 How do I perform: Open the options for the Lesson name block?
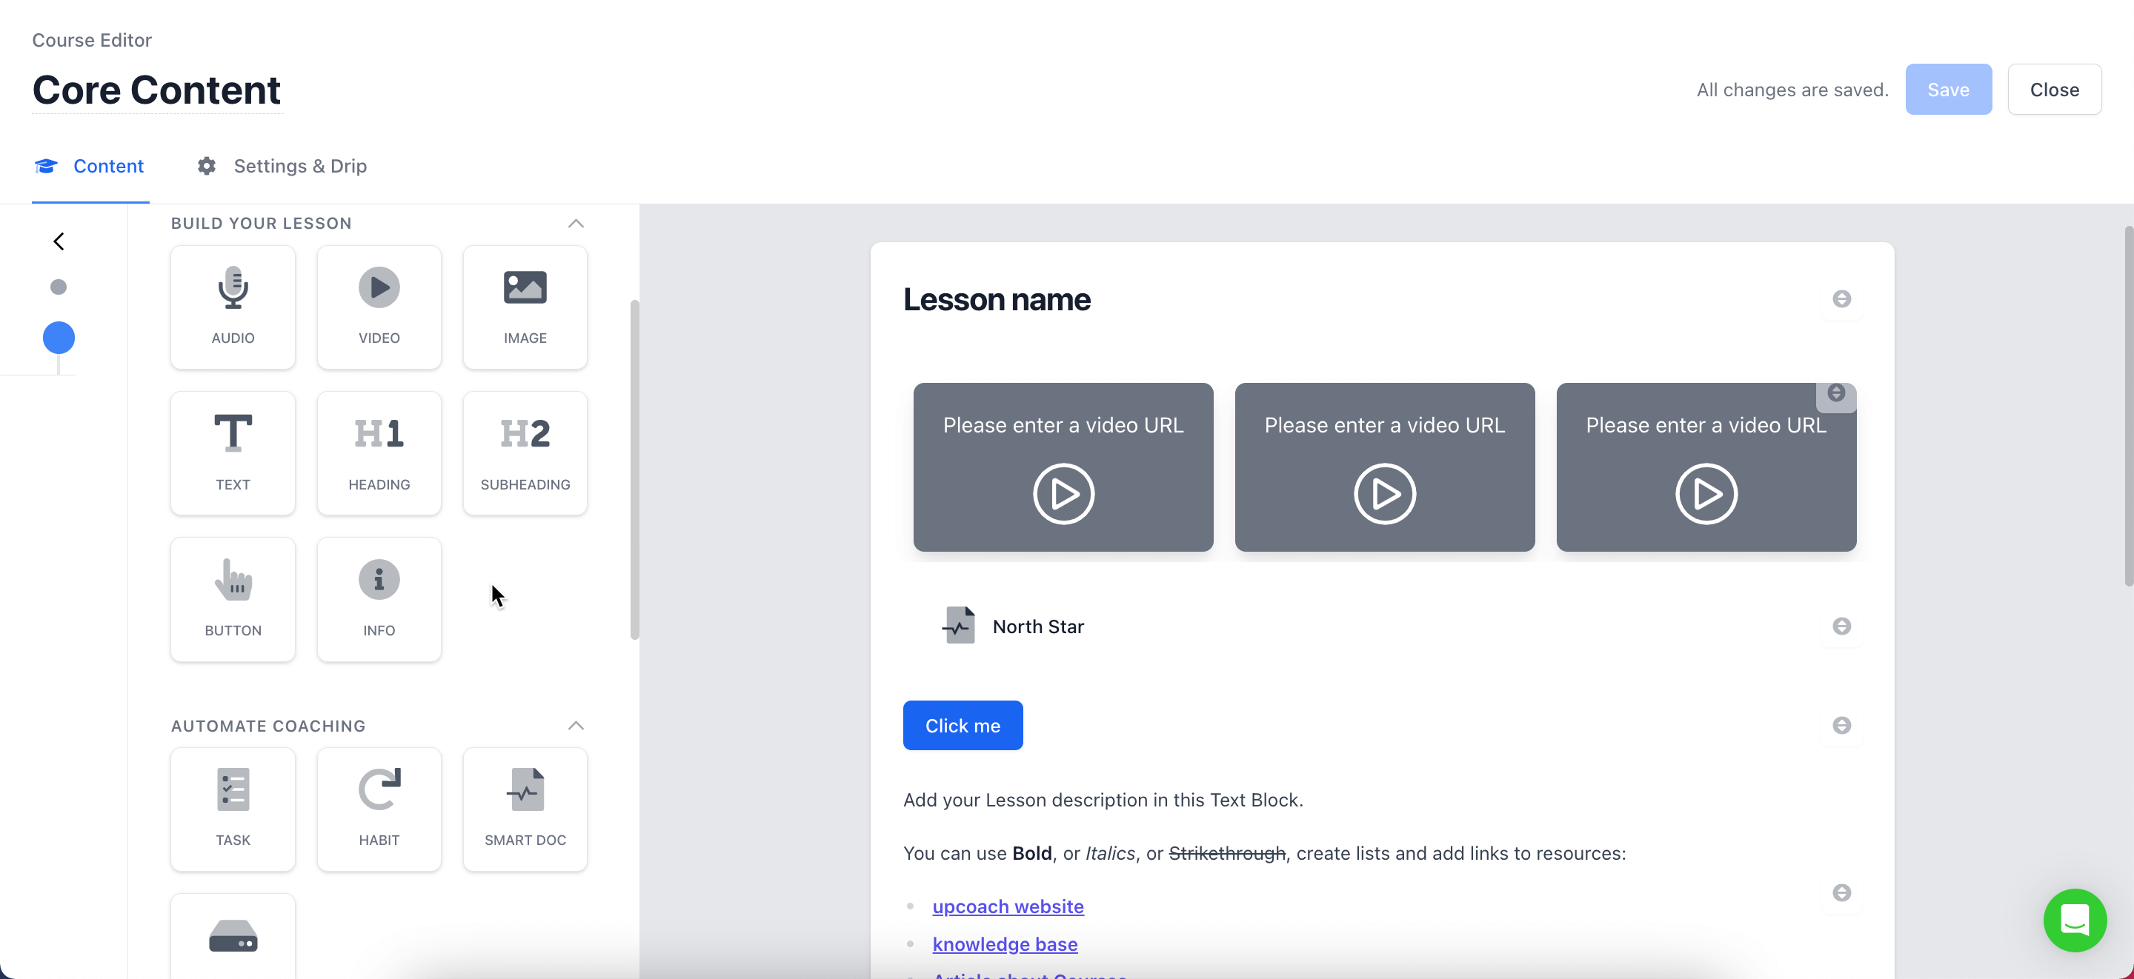coord(1841,299)
